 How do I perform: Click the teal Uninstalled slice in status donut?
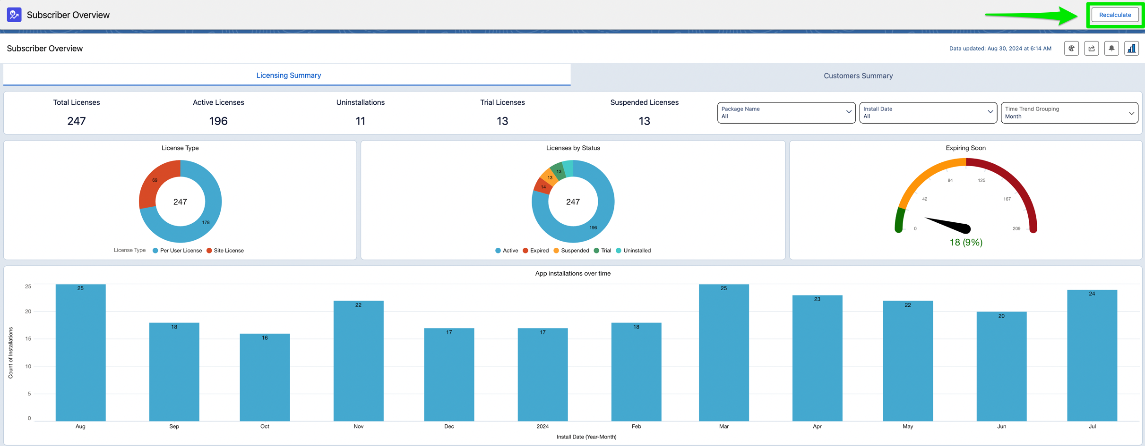tap(568, 168)
